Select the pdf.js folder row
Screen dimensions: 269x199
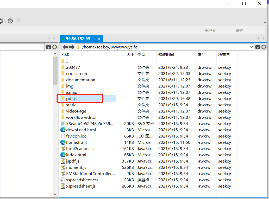point(88,99)
